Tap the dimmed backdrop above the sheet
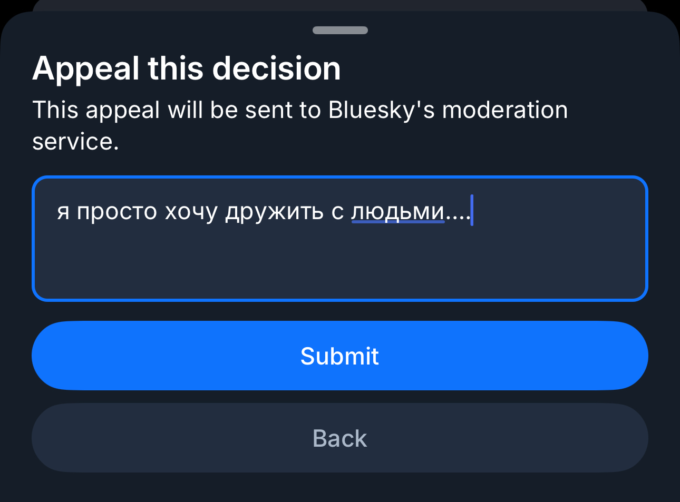The width and height of the screenshot is (680, 502). click(x=339, y=4)
